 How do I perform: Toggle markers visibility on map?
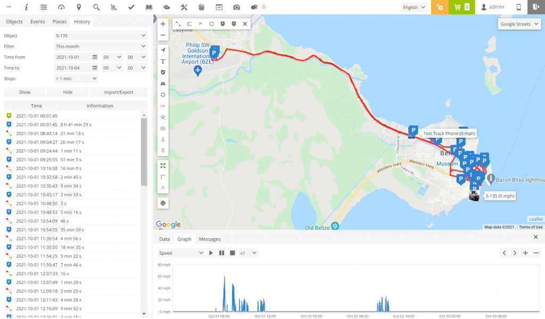[x=163, y=72]
